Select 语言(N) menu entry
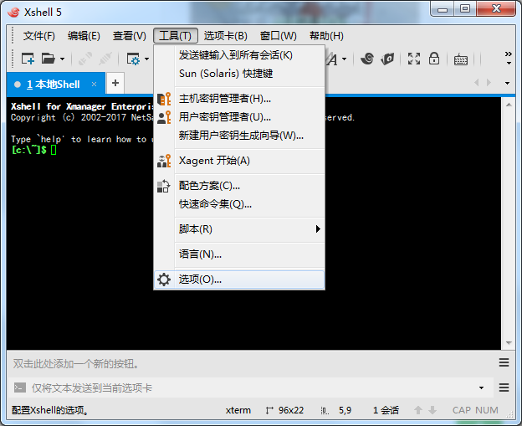This screenshot has height=426, width=522. (239, 254)
